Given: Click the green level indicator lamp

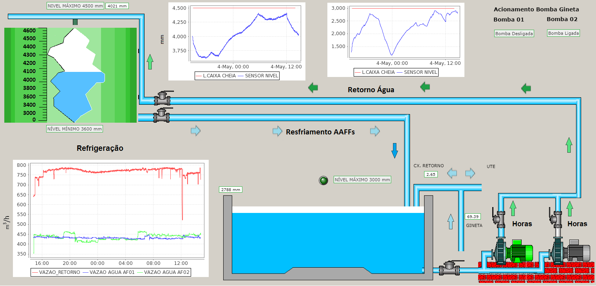Looking at the screenshot, I should tap(323, 180).
